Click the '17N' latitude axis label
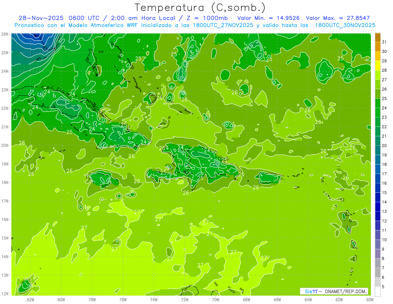Viewport: 393px width, 304px height. [5, 201]
